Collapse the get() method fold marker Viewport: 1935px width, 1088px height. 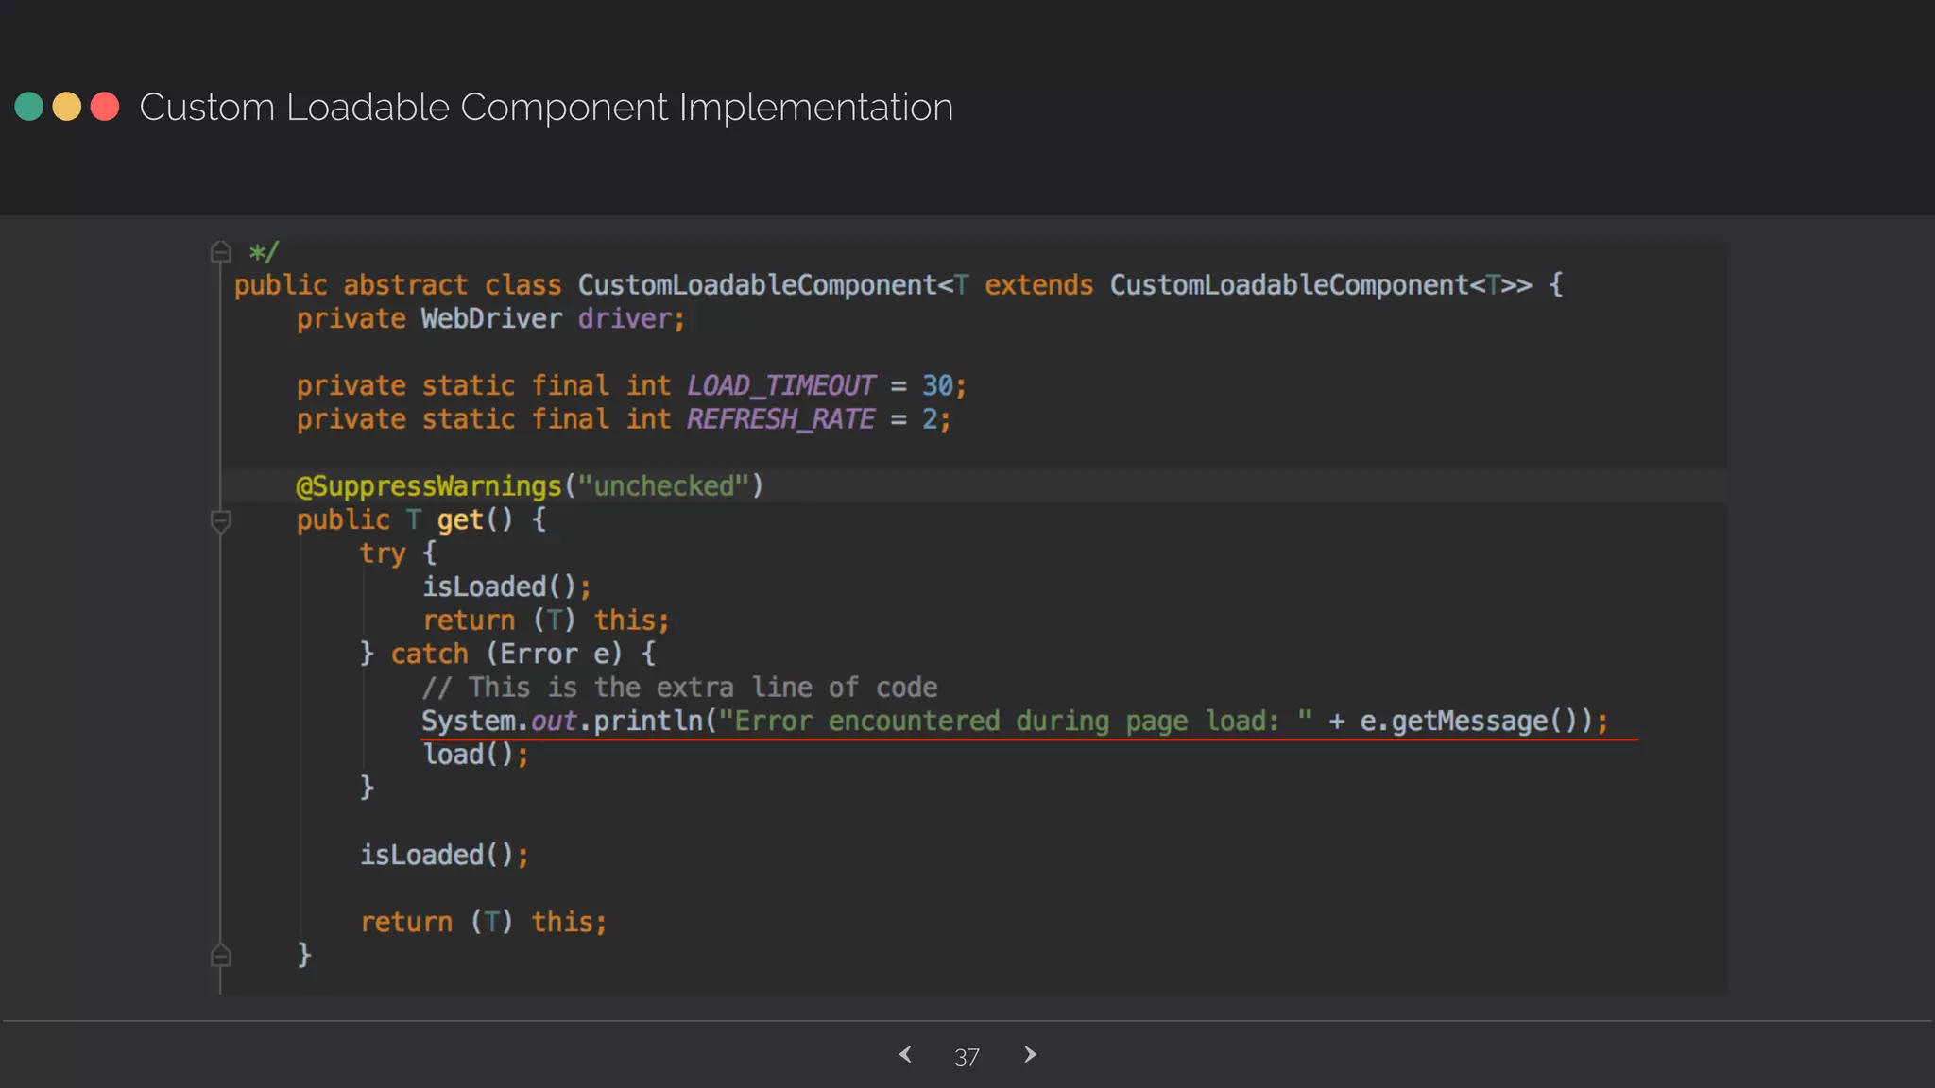point(220,520)
